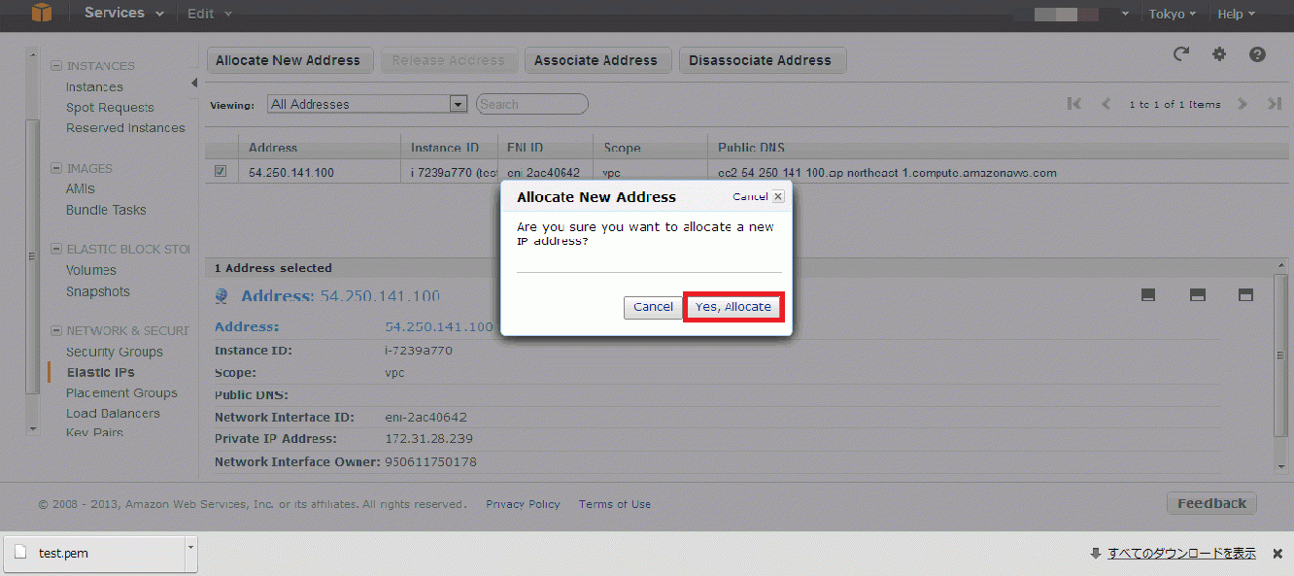Open help via question mark icon

[x=1257, y=54]
